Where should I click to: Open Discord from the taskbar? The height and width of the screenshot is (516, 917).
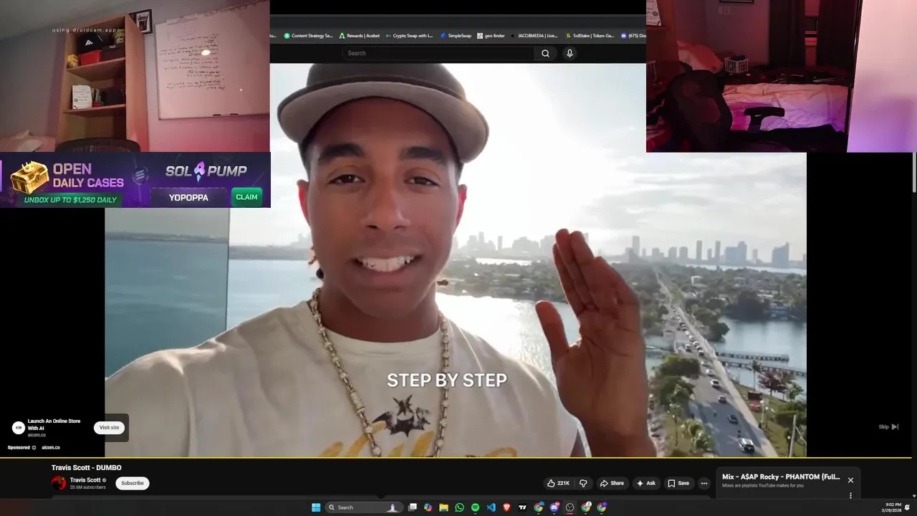click(554, 507)
